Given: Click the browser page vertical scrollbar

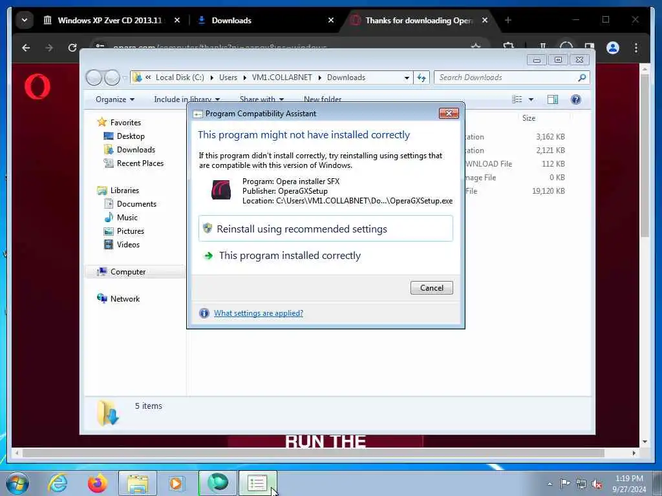Looking at the screenshot, I should 645,155.
